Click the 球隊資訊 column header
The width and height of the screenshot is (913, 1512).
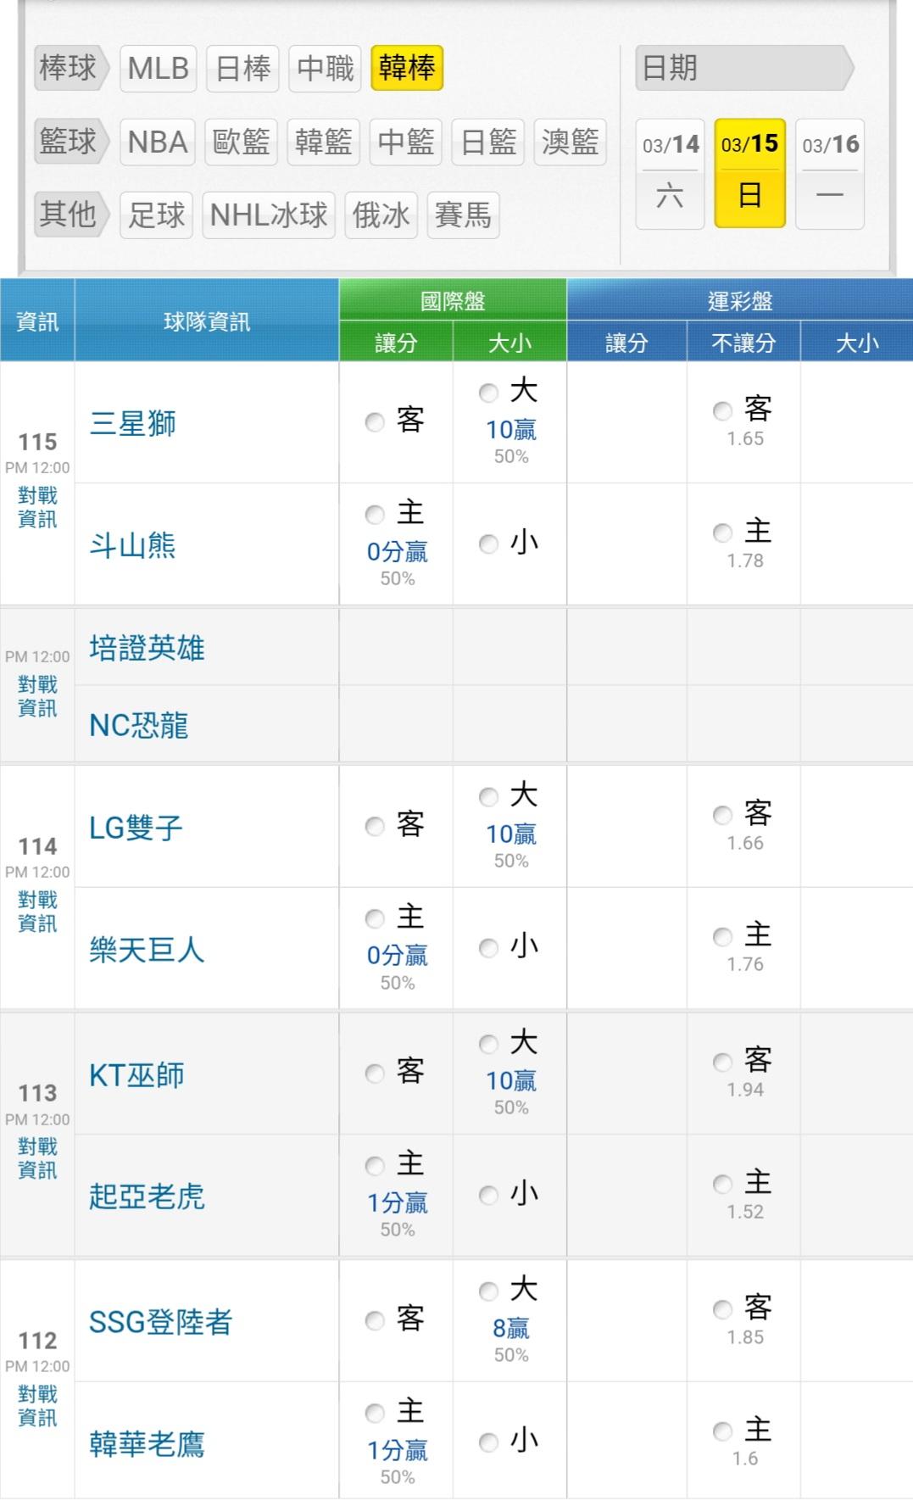207,321
